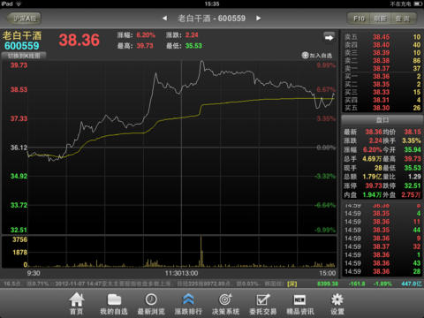The width and height of the screenshot is (424, 318).
Task: Click the white arrow expand button
Action: point(329,37)
